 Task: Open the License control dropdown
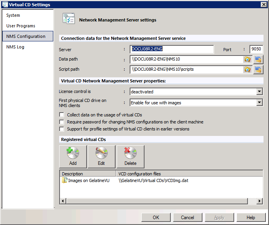pos(259,92)
